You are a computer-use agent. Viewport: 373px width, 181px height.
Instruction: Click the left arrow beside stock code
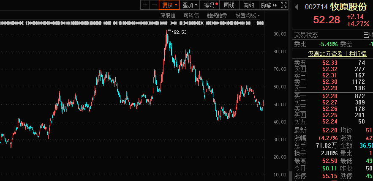297,7
